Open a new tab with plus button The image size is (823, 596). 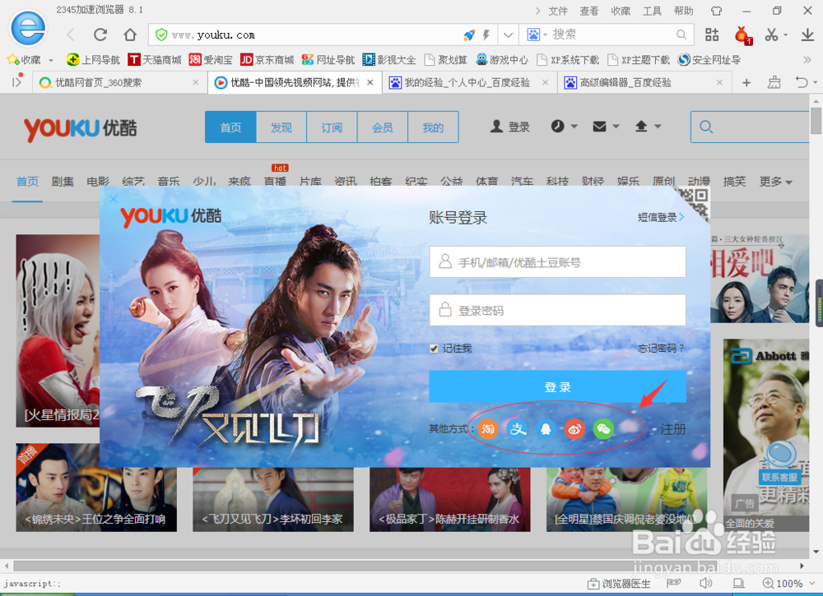pos(746,83)
